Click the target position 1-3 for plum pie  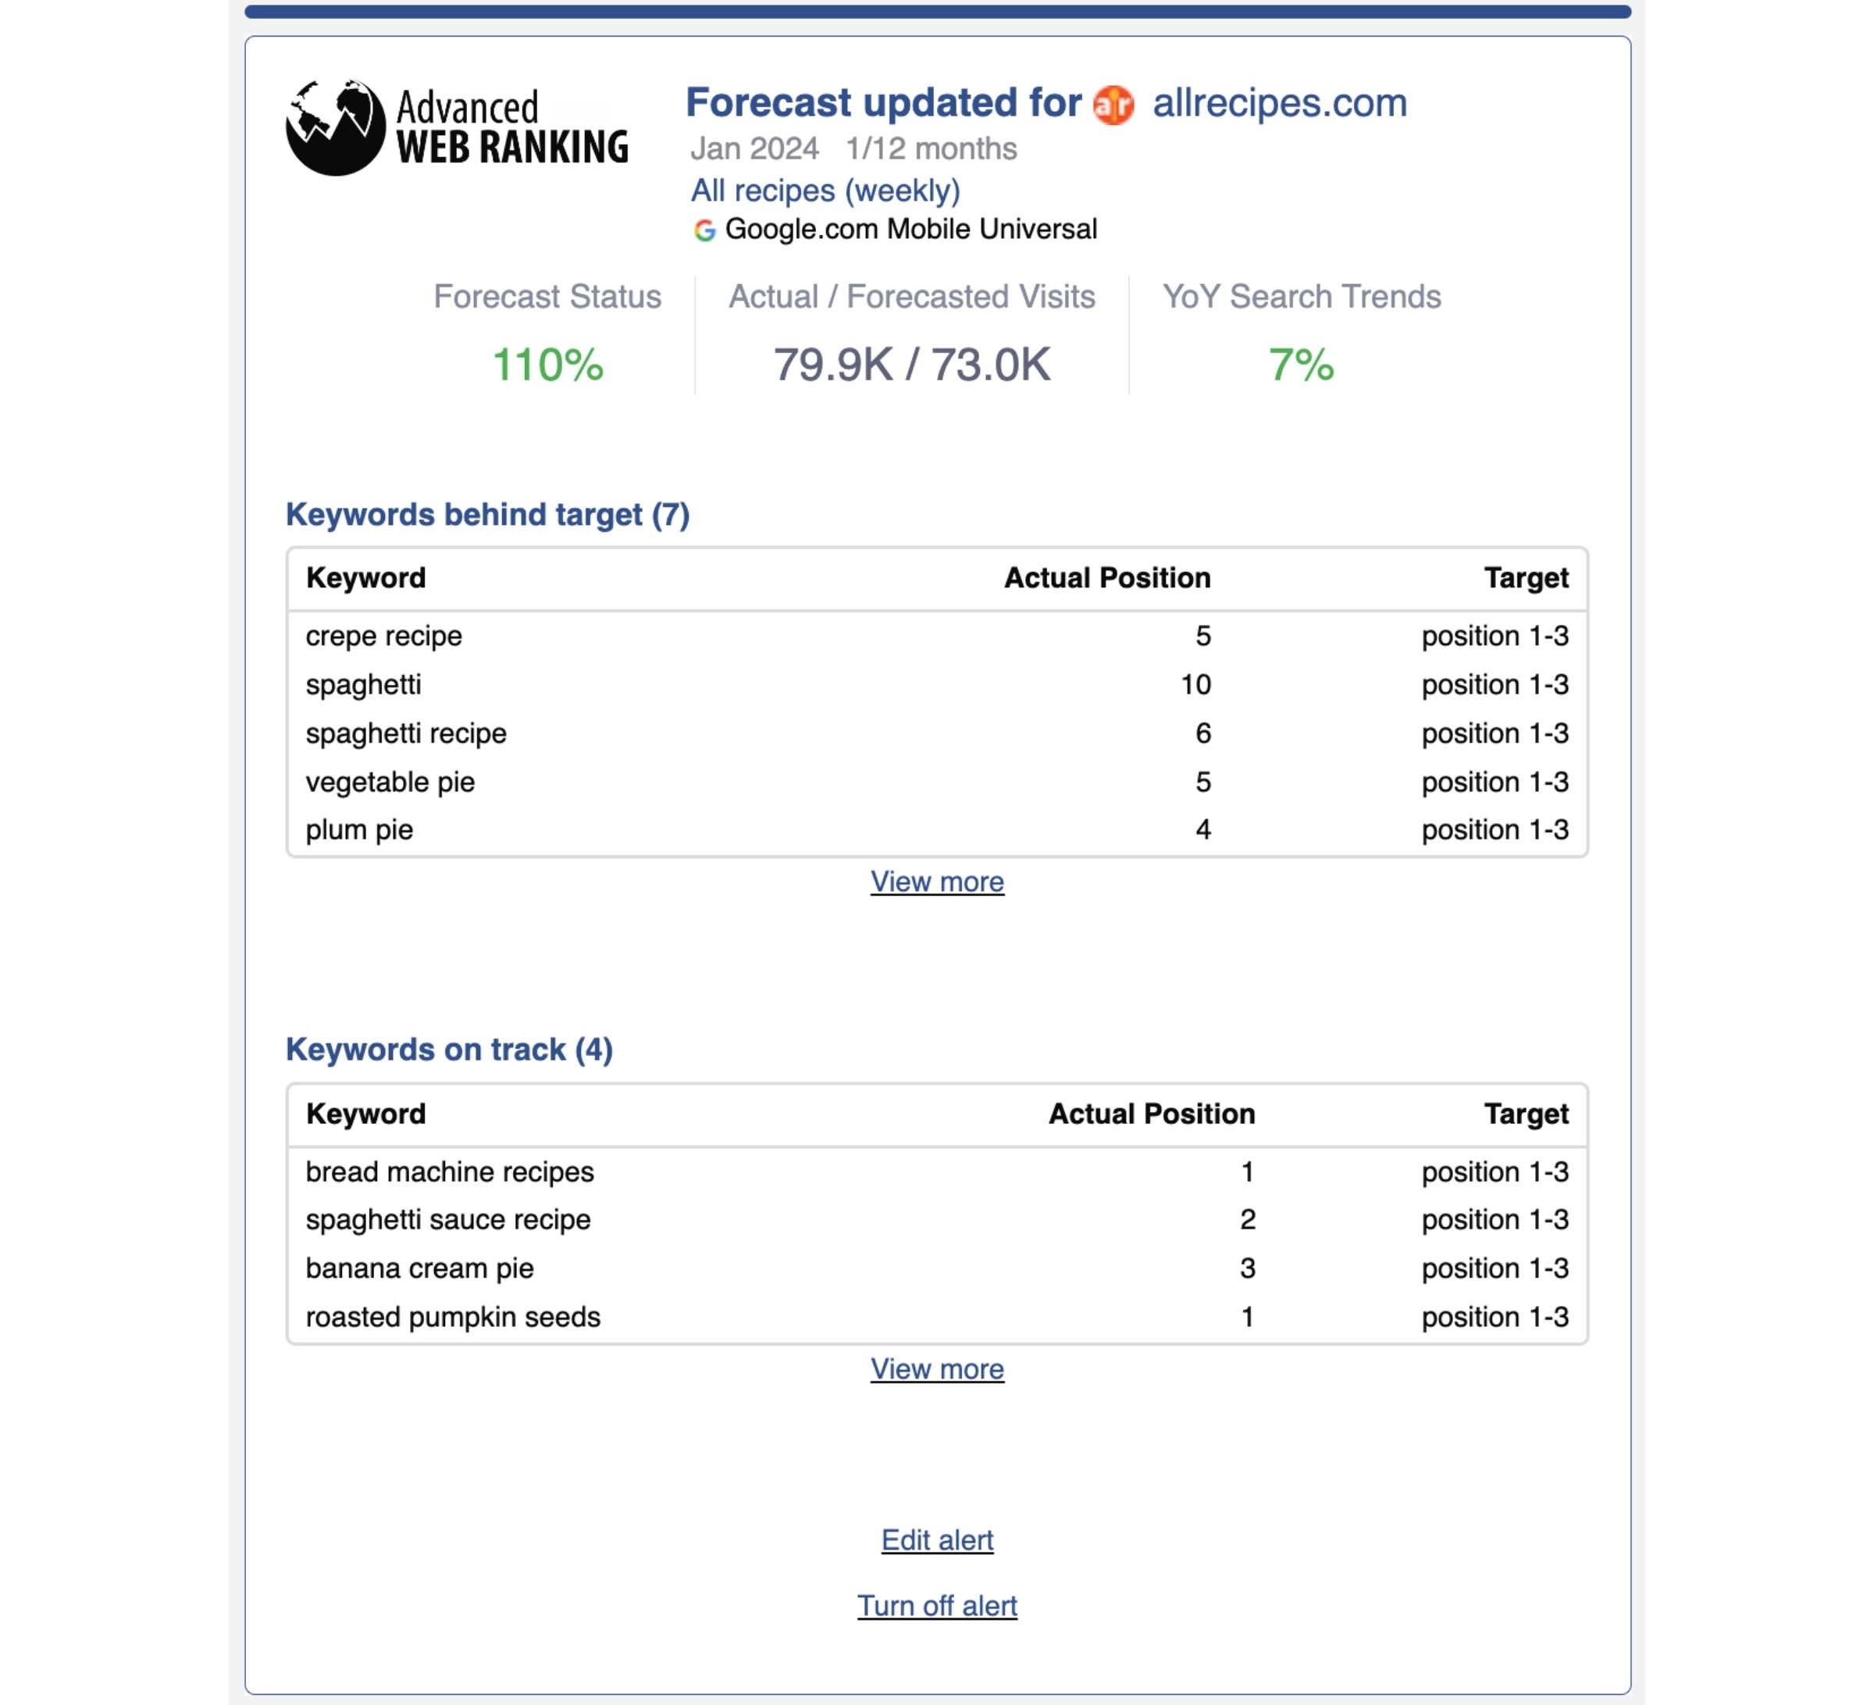pyautogui.click(x=1495, y=830)
